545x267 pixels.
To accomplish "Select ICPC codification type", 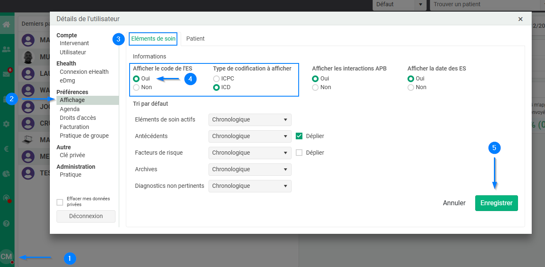I will point(216,79).
